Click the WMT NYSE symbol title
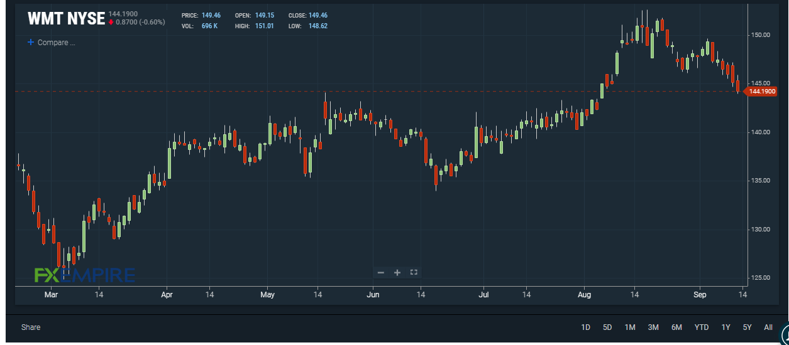This screenshot has height=345, width=789. (66, 18)
